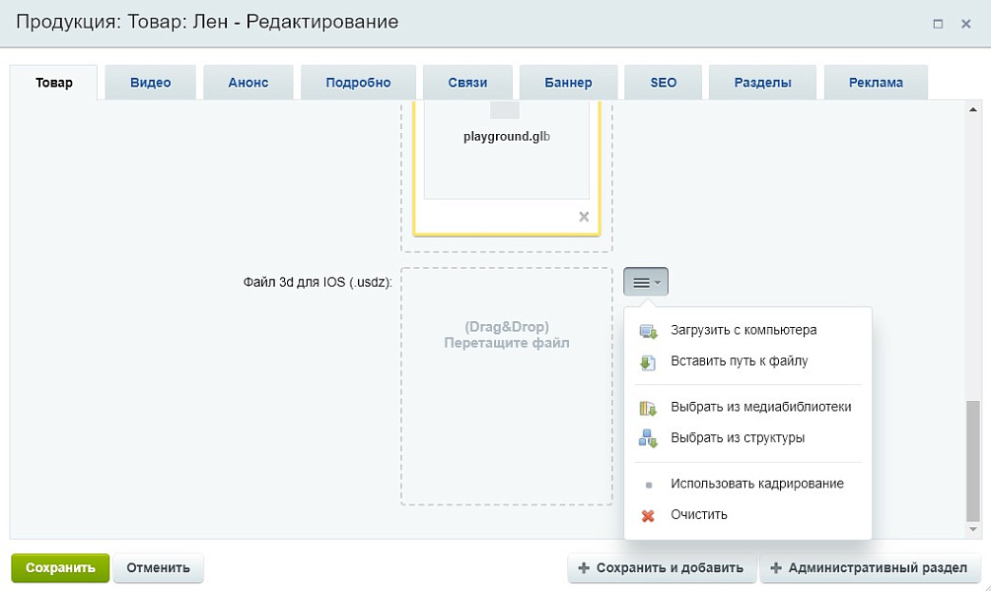991x591 pixels.
Task: Click the media library selection icon
Action: [648, 408]
